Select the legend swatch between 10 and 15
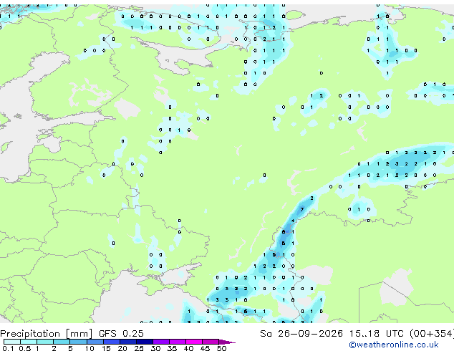Screen dimensions: 454x351 click(95, 342)
